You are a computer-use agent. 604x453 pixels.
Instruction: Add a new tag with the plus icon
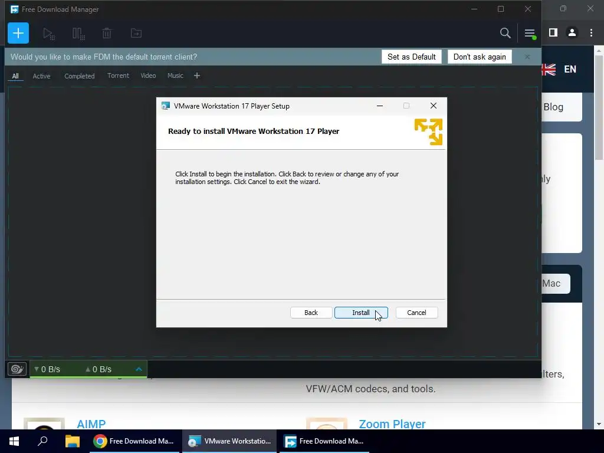point(197,75)
